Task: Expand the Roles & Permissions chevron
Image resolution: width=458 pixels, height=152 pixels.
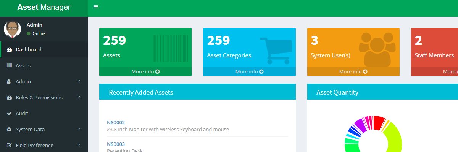Action: 79,97
